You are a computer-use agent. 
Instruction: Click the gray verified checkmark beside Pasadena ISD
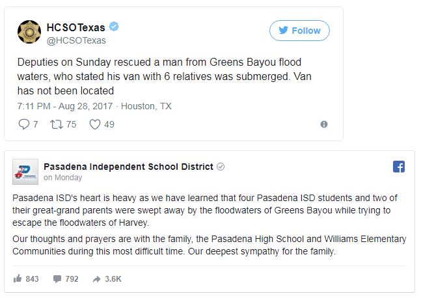[x=221, y=167]
